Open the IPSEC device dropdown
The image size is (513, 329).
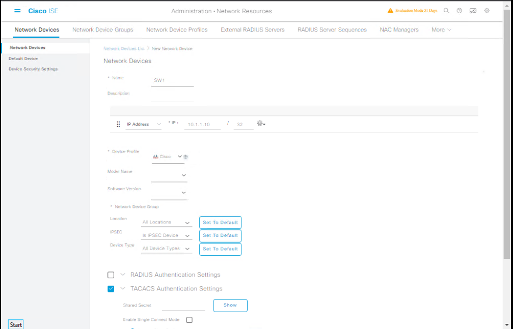coord(166,235)
